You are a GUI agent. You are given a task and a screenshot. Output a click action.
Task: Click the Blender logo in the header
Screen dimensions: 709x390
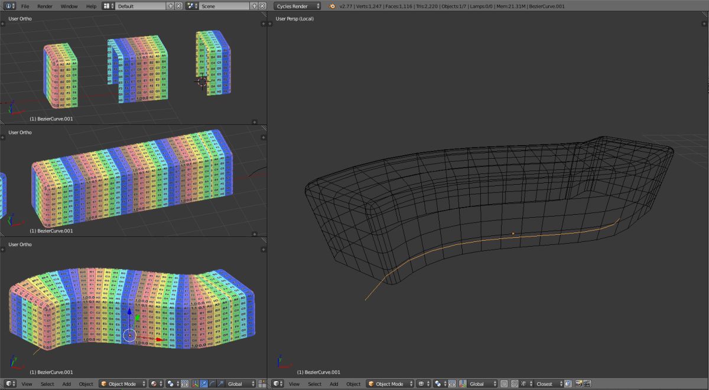pos(333,6)
